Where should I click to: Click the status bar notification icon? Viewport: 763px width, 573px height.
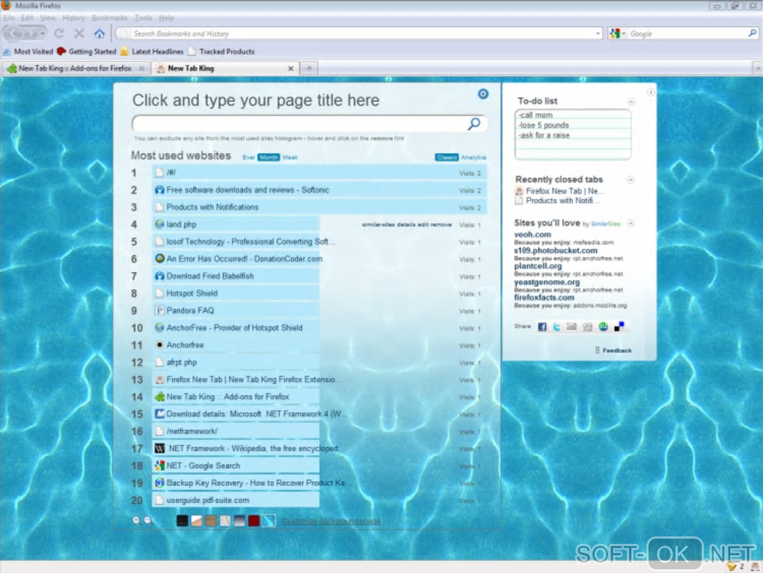tap(732, 567)
